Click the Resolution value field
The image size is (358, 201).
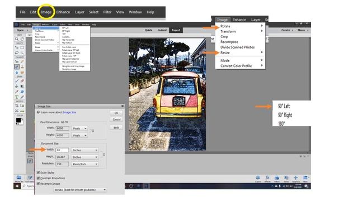tap(62, 164)
